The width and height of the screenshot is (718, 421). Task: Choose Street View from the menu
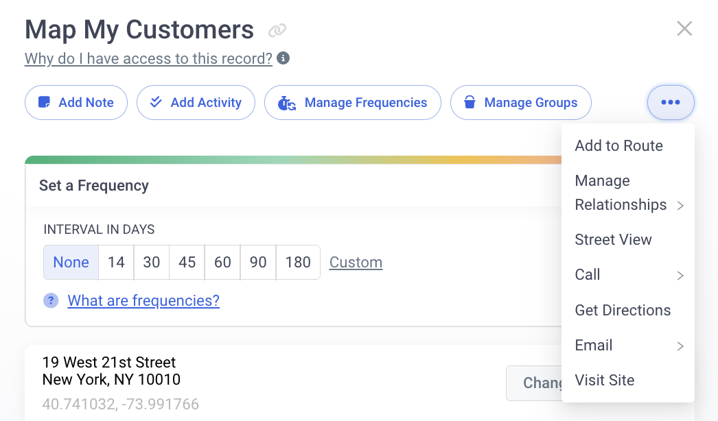point(628,239)
